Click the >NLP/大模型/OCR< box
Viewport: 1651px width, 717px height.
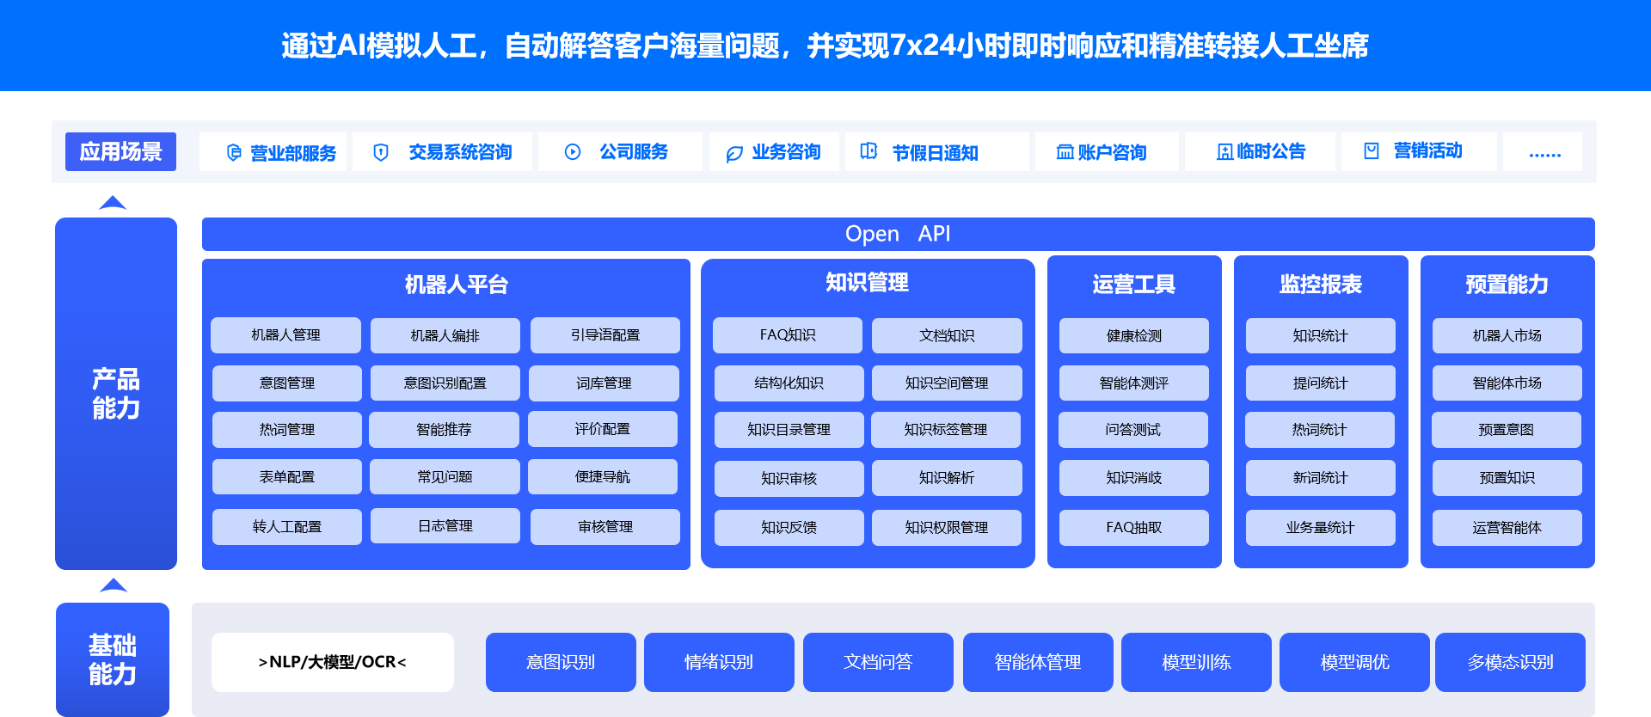[x=333, y=662]
